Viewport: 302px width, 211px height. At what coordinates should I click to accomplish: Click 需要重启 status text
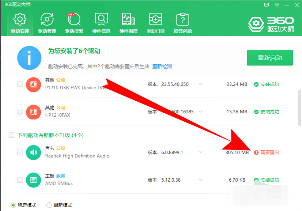(270, 152)
